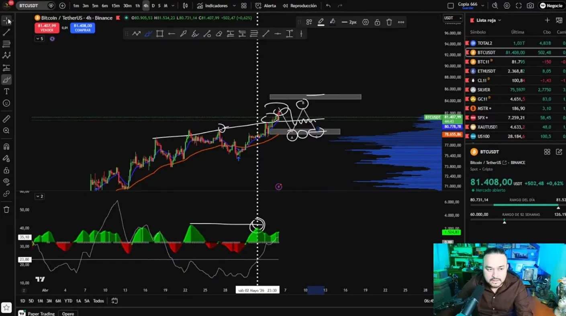566x316 pixels.
Task: Take a chart snapshot with camera icon
Action: [531, 6]
